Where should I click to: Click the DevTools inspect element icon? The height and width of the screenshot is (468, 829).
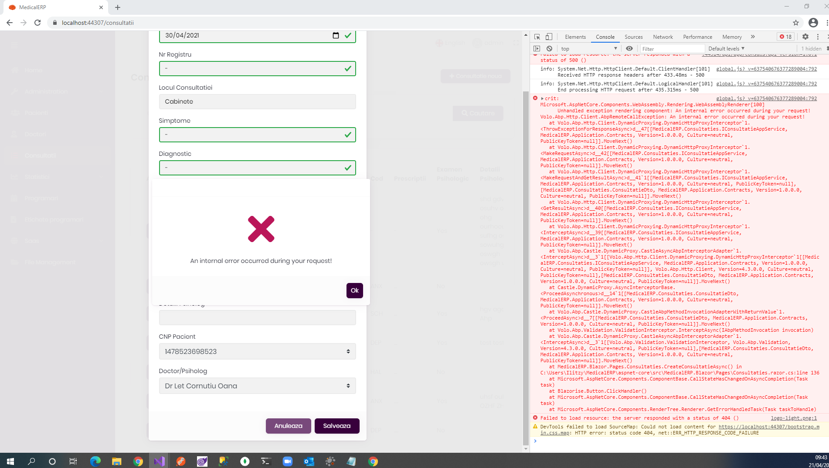537,37
